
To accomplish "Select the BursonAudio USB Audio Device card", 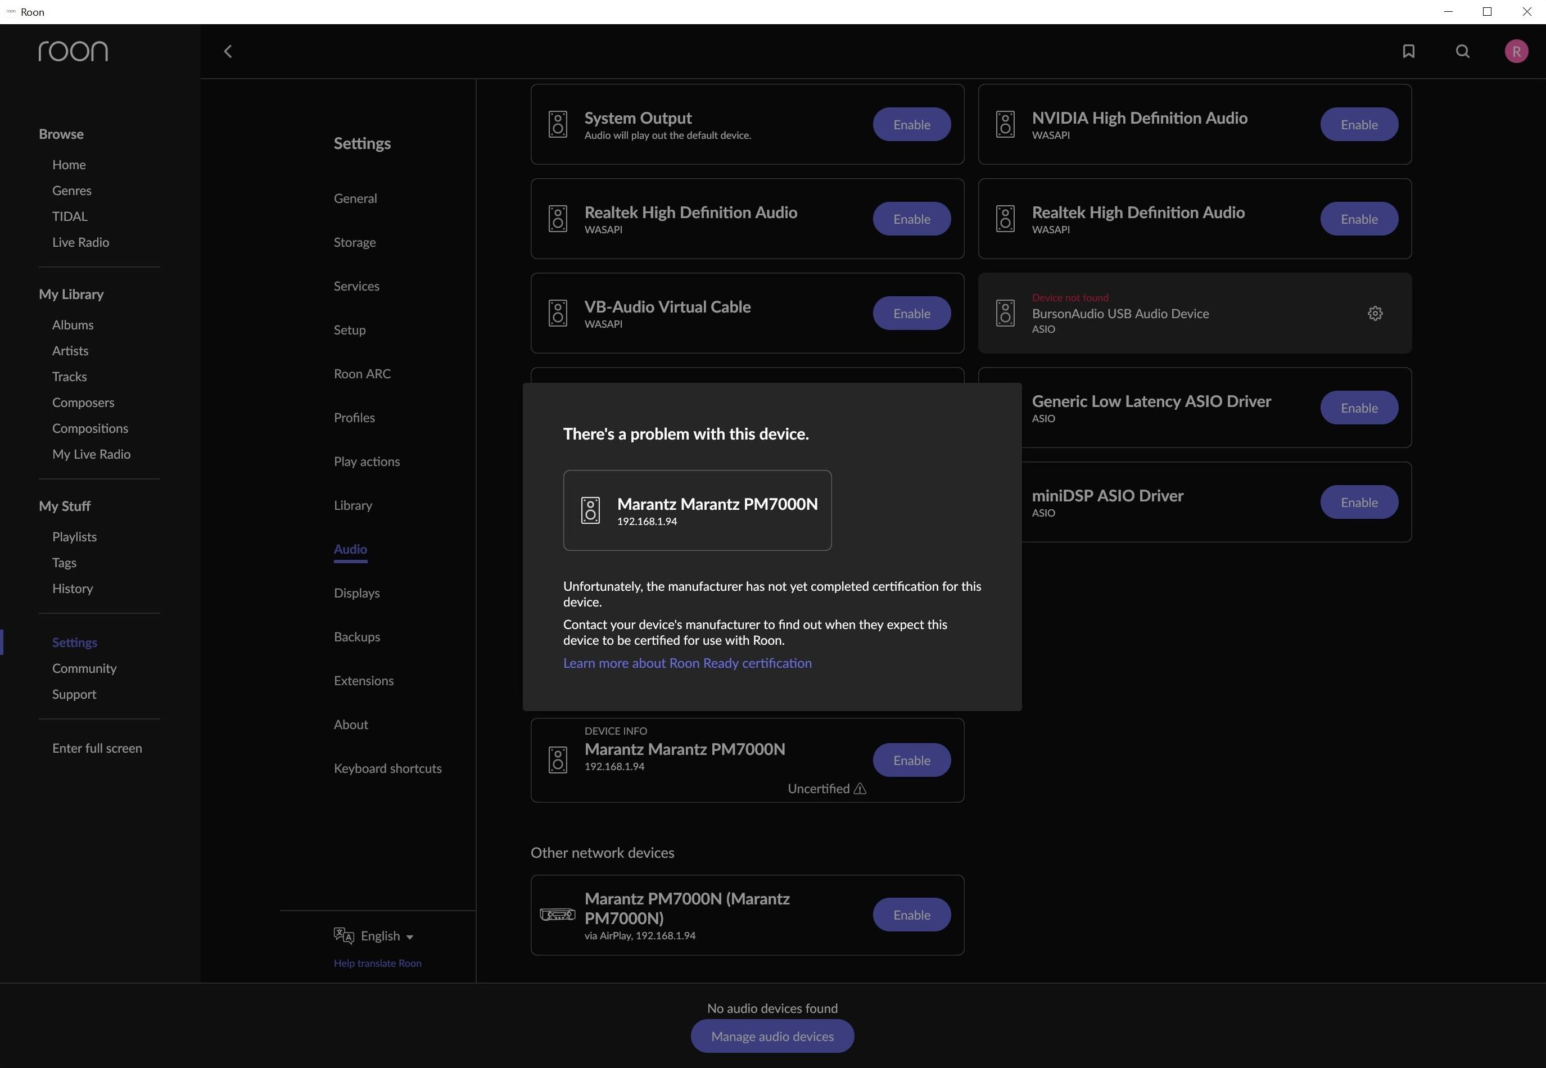I will [1195, 313].
